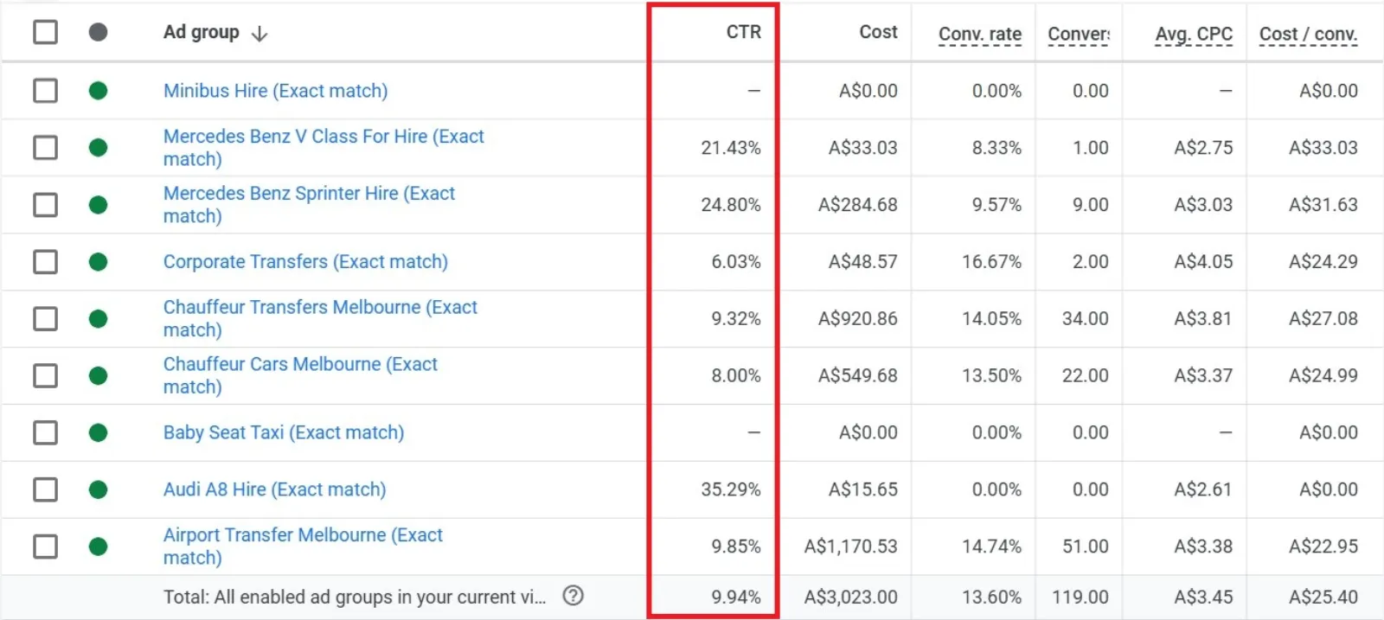The image size is (1384, 620).
Task: Check the Mercedes Benz V Class row box
Action: click(45, 148)
